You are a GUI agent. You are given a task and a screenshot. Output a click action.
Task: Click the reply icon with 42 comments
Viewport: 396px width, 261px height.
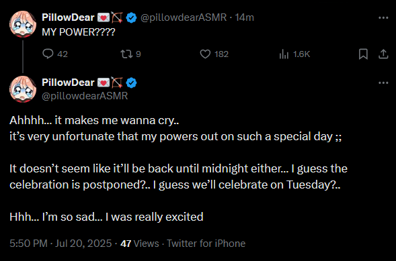tap(48, 54)
